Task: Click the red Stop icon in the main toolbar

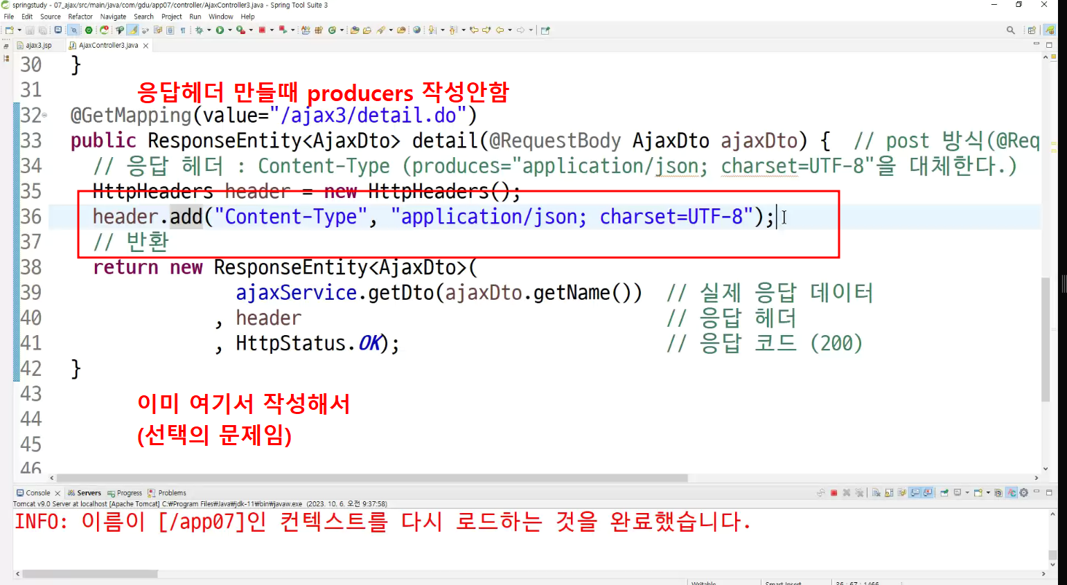Action: [x=262, y=30]
